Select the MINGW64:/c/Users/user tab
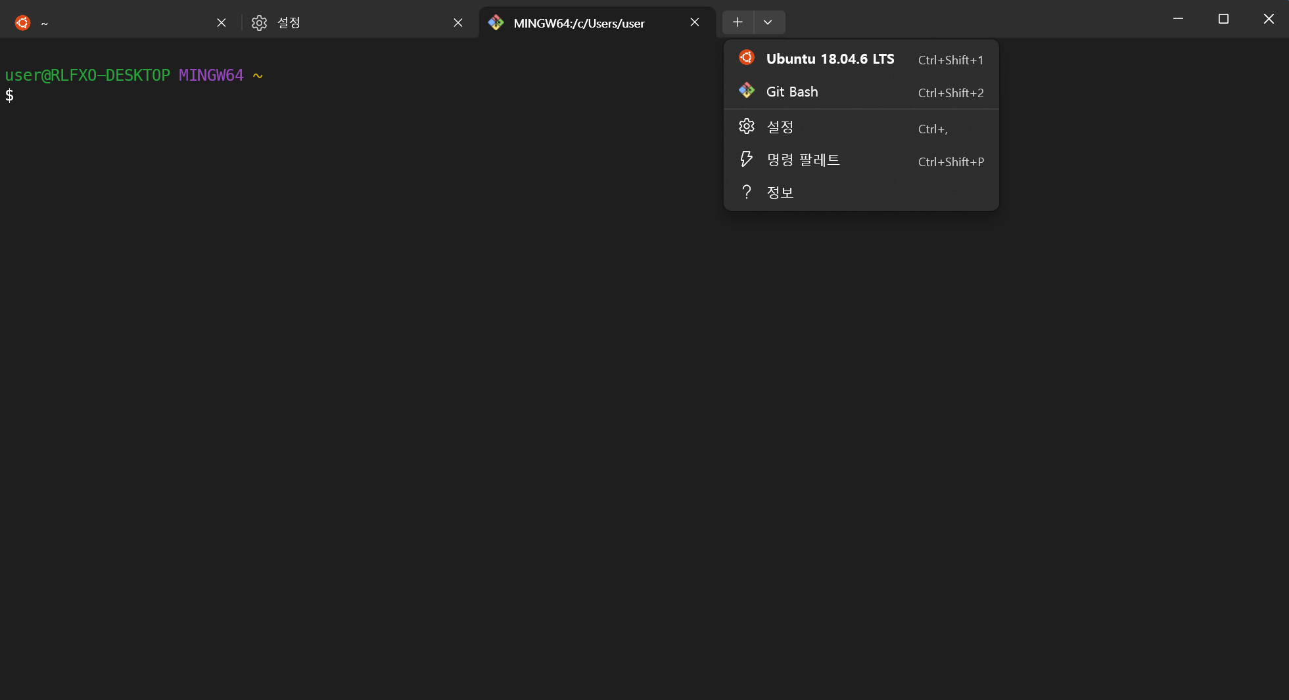The width and height of the screenshot is (1289, 700). click(597, 23)
